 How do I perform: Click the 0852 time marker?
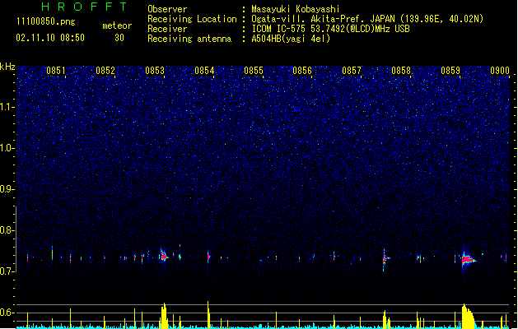105,71
